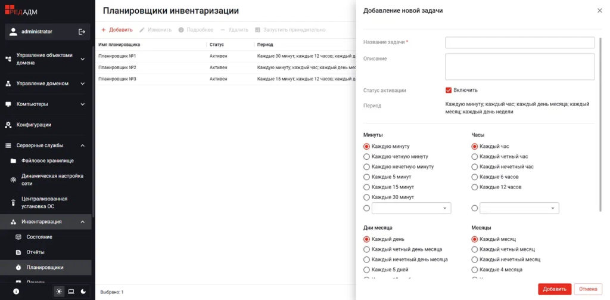Go to Отчёты in sidebar
The image size is (610, 300).
35,252
